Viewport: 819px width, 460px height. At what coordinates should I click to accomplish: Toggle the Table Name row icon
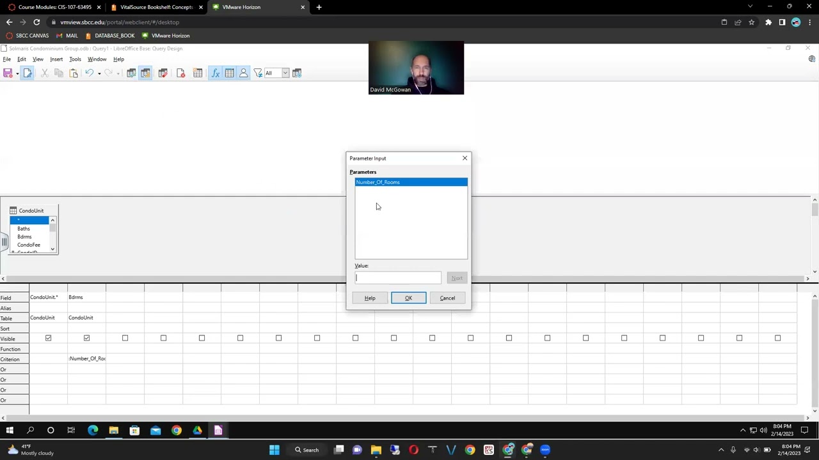click(x=229, y=73)
